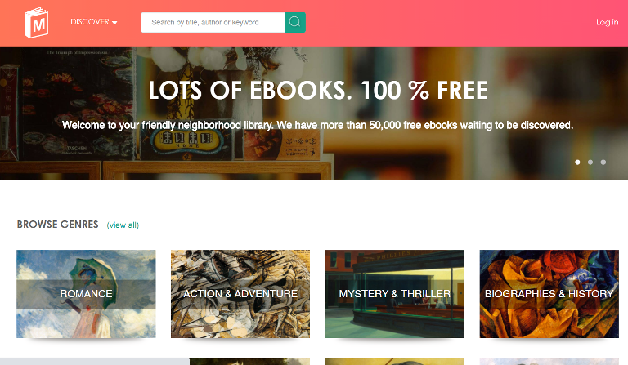Click the hero banner headline about free ebooks
This screenshot has width=628, height=365.
318,91
